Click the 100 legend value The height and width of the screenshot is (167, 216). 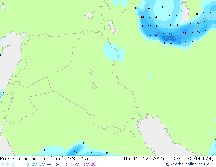(75, 164)
